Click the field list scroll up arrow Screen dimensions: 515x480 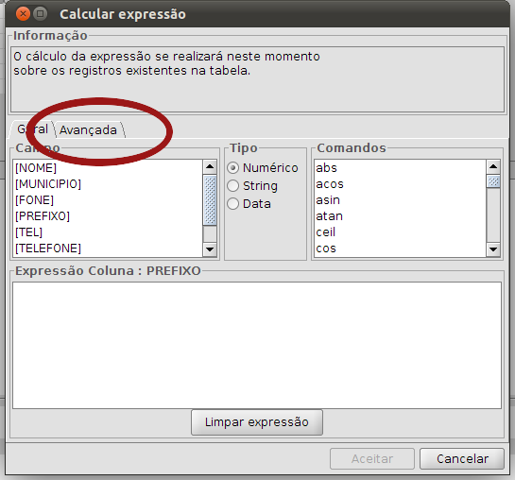pos(210,167)
